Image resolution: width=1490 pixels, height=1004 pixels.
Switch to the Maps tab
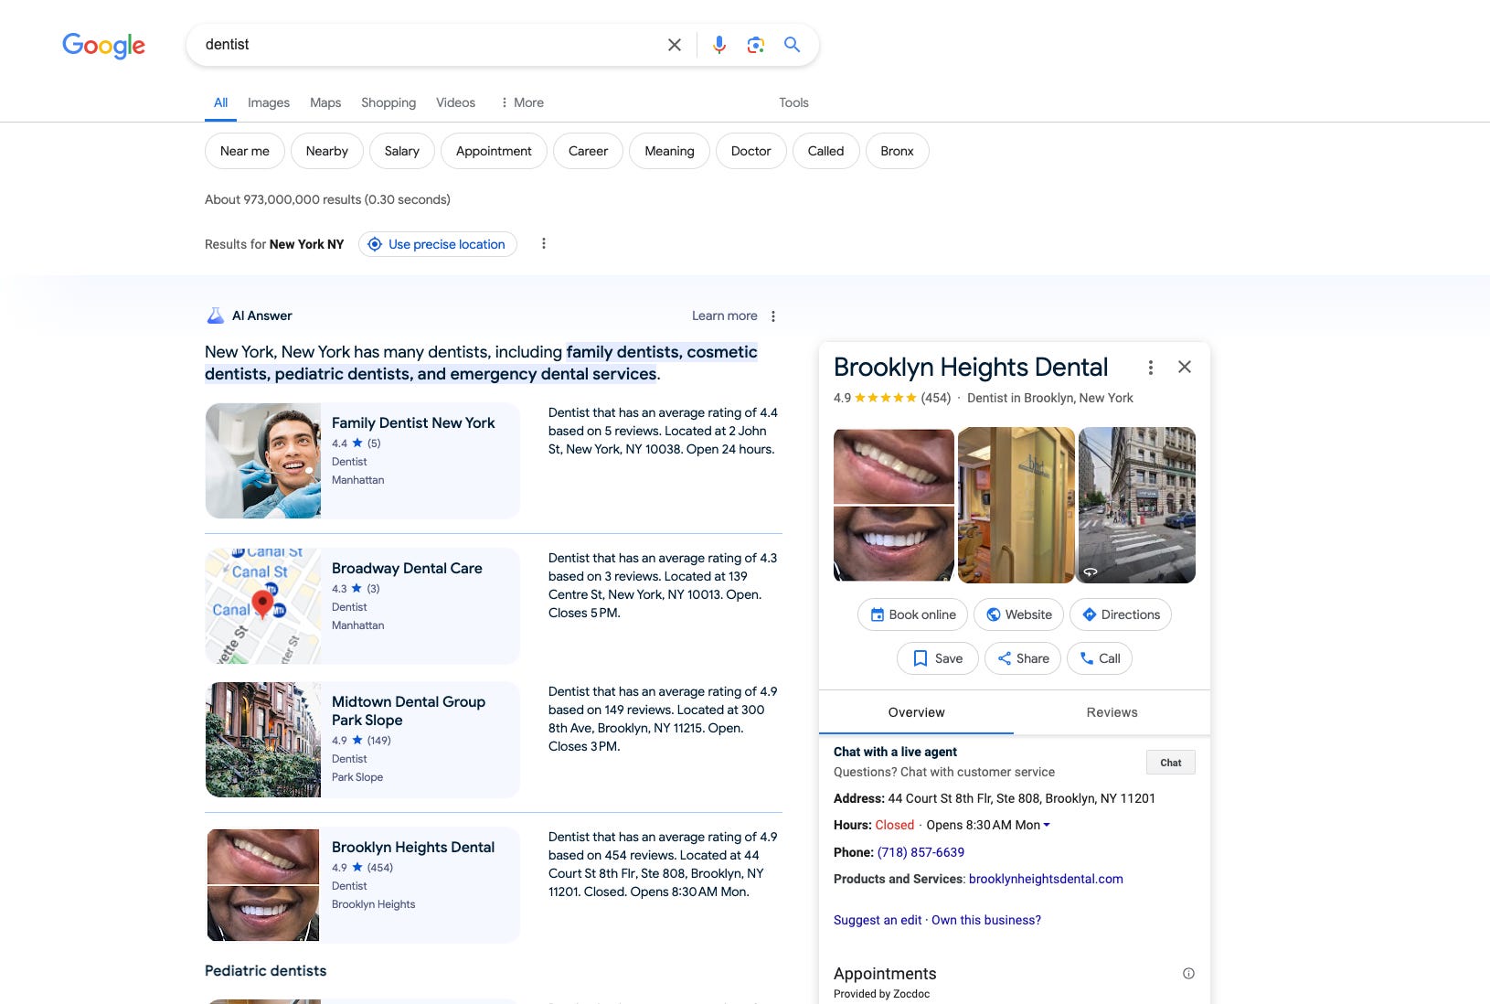tap(325, 102)
